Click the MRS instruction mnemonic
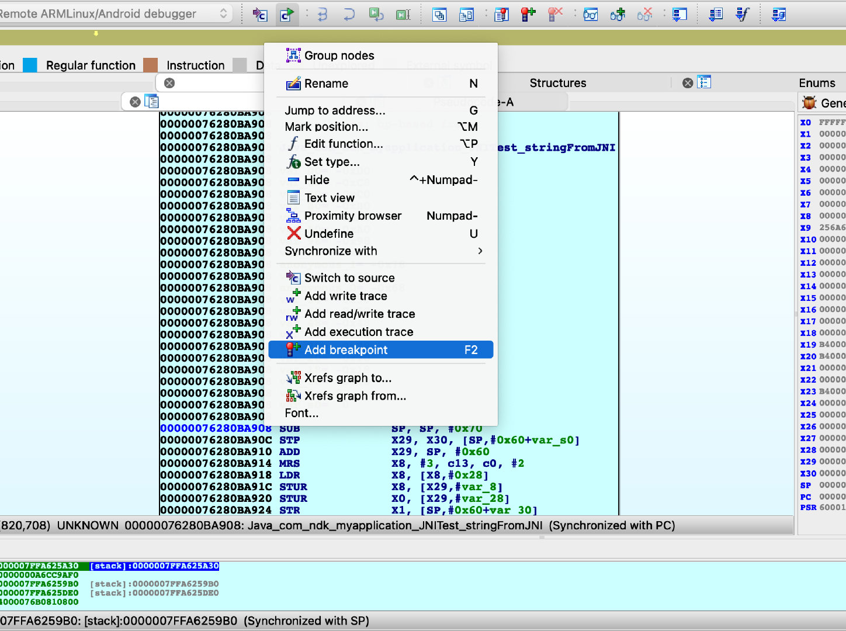This screenshot has width=846, height=631. click(x=289, y=463)
